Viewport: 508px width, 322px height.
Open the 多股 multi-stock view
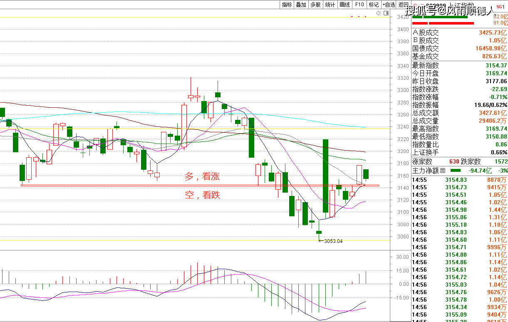(x=316, y=5)
